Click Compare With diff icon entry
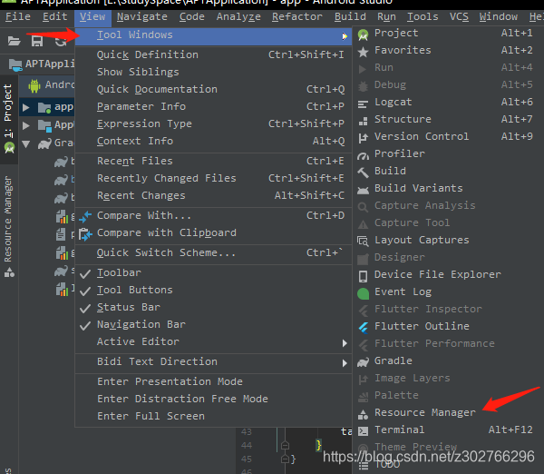 point(85,216)
